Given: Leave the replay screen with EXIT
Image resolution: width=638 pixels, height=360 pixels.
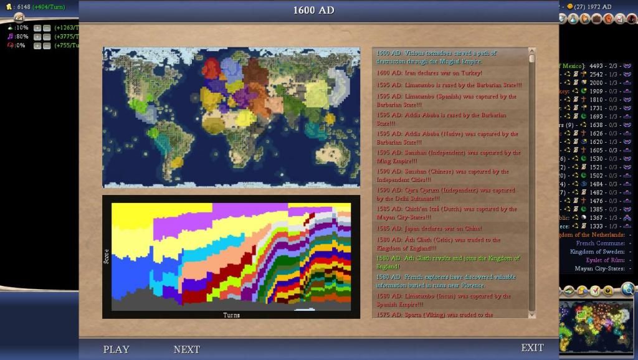Looking at the screenshot, I should click(x=532, y=348).
